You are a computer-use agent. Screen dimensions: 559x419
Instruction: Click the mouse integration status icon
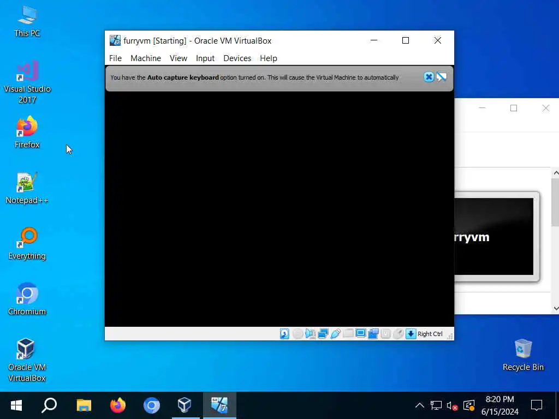(398, 334)
